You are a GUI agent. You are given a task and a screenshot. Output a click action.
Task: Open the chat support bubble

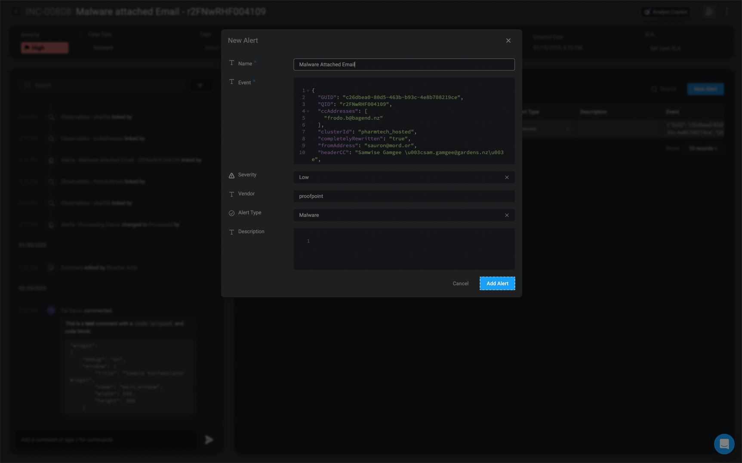[x=724, y=444]
